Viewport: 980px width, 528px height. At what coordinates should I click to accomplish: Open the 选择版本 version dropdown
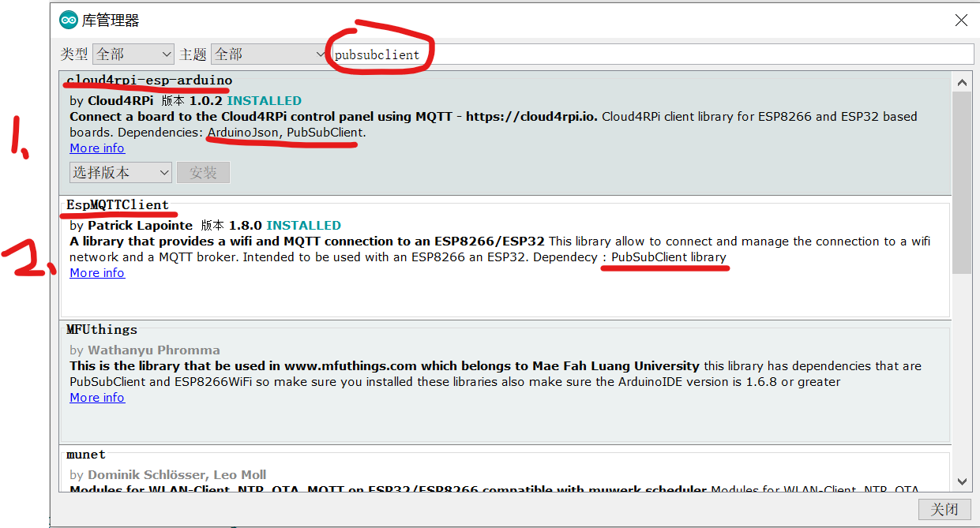pyautogui.click(x=121, y=172)
